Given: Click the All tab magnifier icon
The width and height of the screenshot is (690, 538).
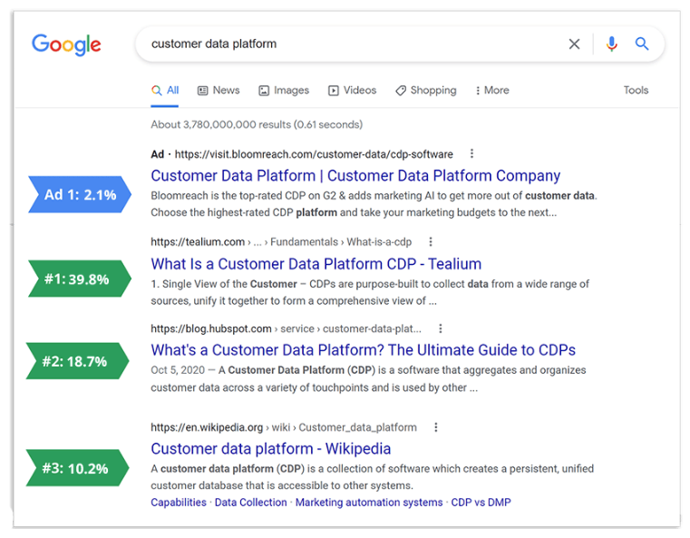Looking at the screenshot, I should pos(156,90).
